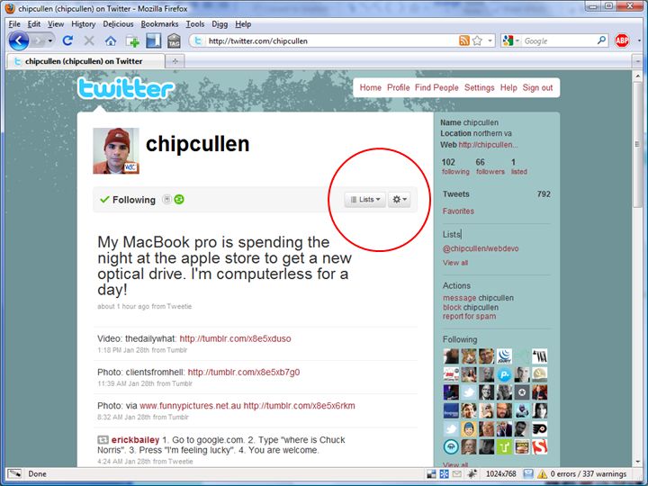The width and height of the screenshot is (648, 486).
Task: Open the Tools menu
Action: 195,24
